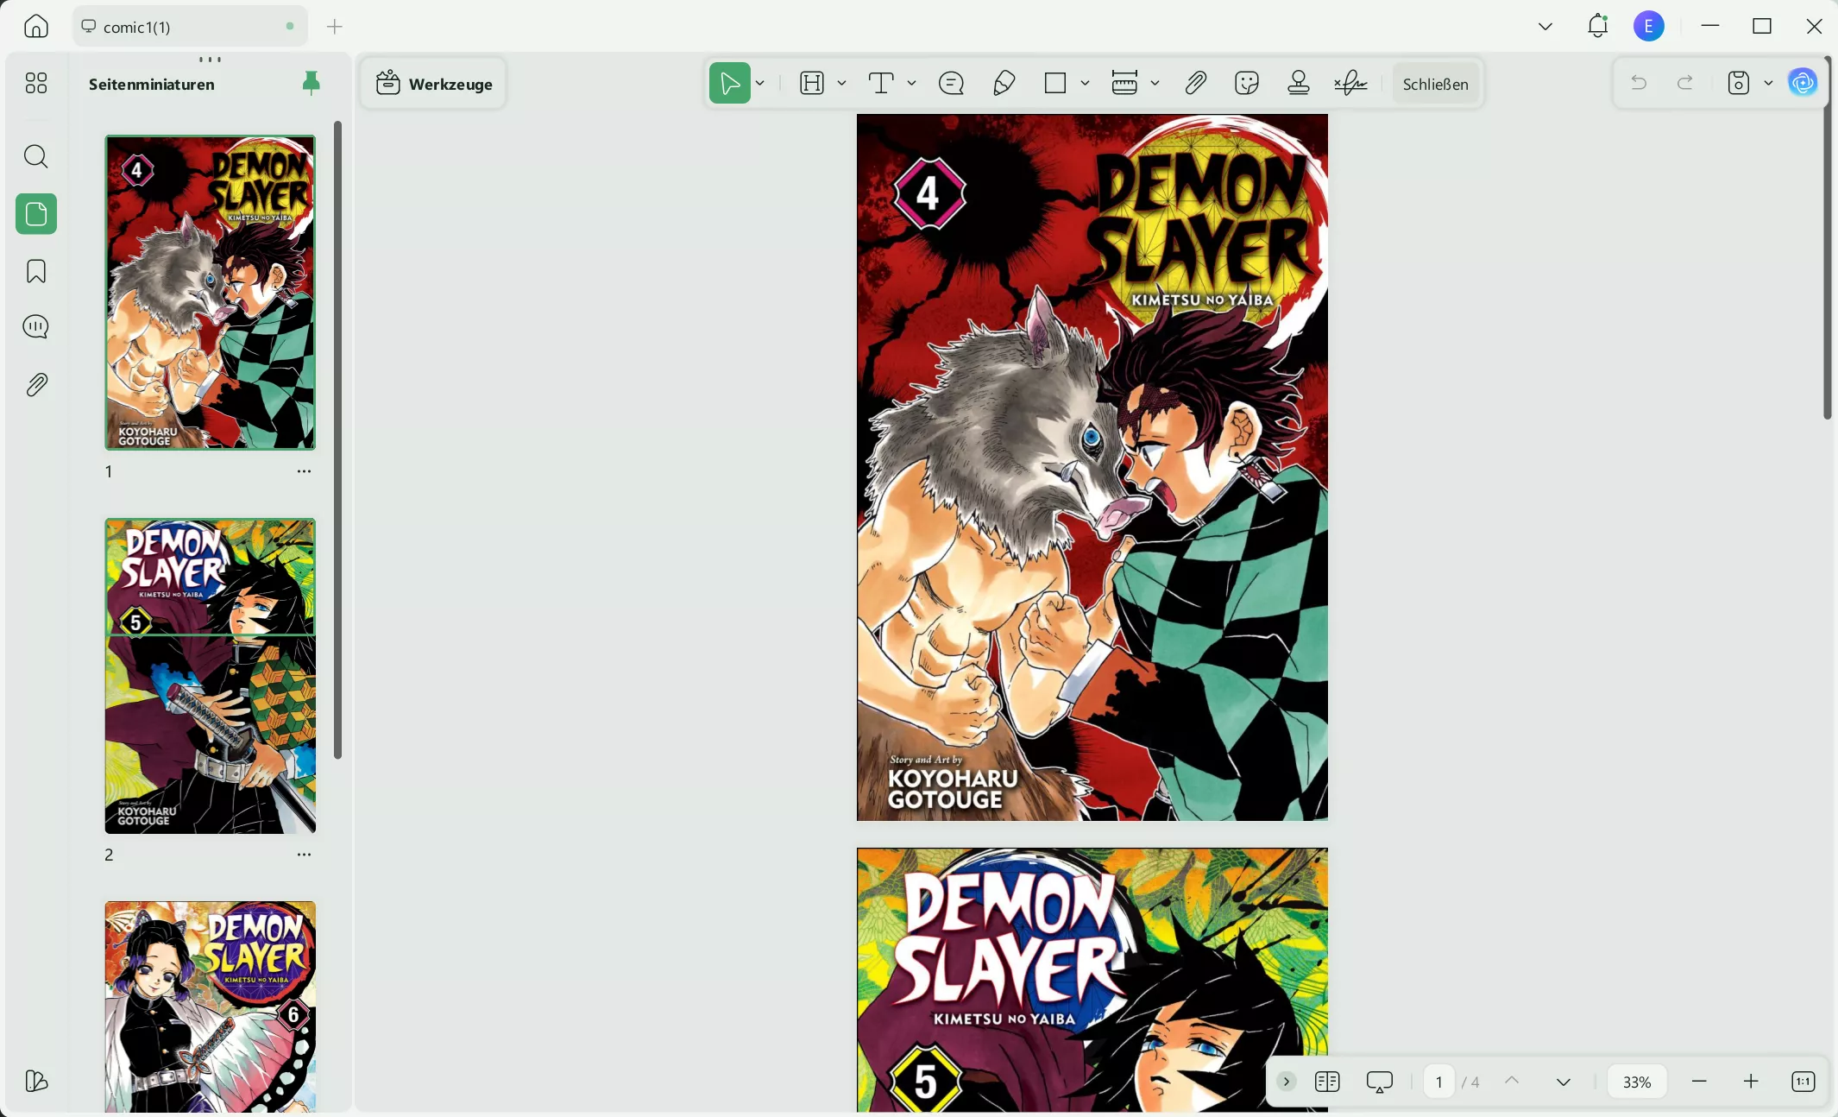Click the panel drag handle dots
This screenshot has width=1838, height=1117.
point(210,60)
